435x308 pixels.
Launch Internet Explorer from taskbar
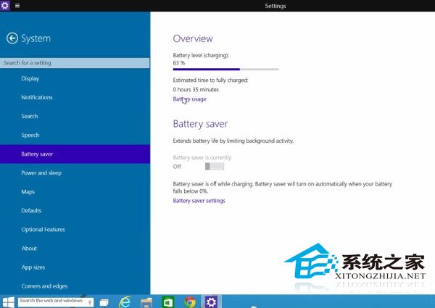[x=125, y=302]
